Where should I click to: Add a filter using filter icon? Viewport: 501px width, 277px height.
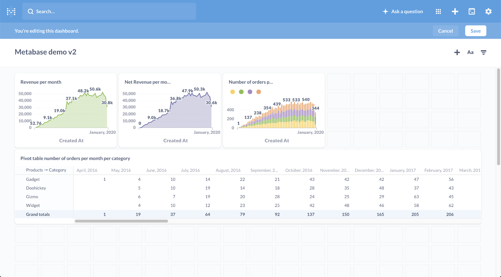click(x=483, y=52)
